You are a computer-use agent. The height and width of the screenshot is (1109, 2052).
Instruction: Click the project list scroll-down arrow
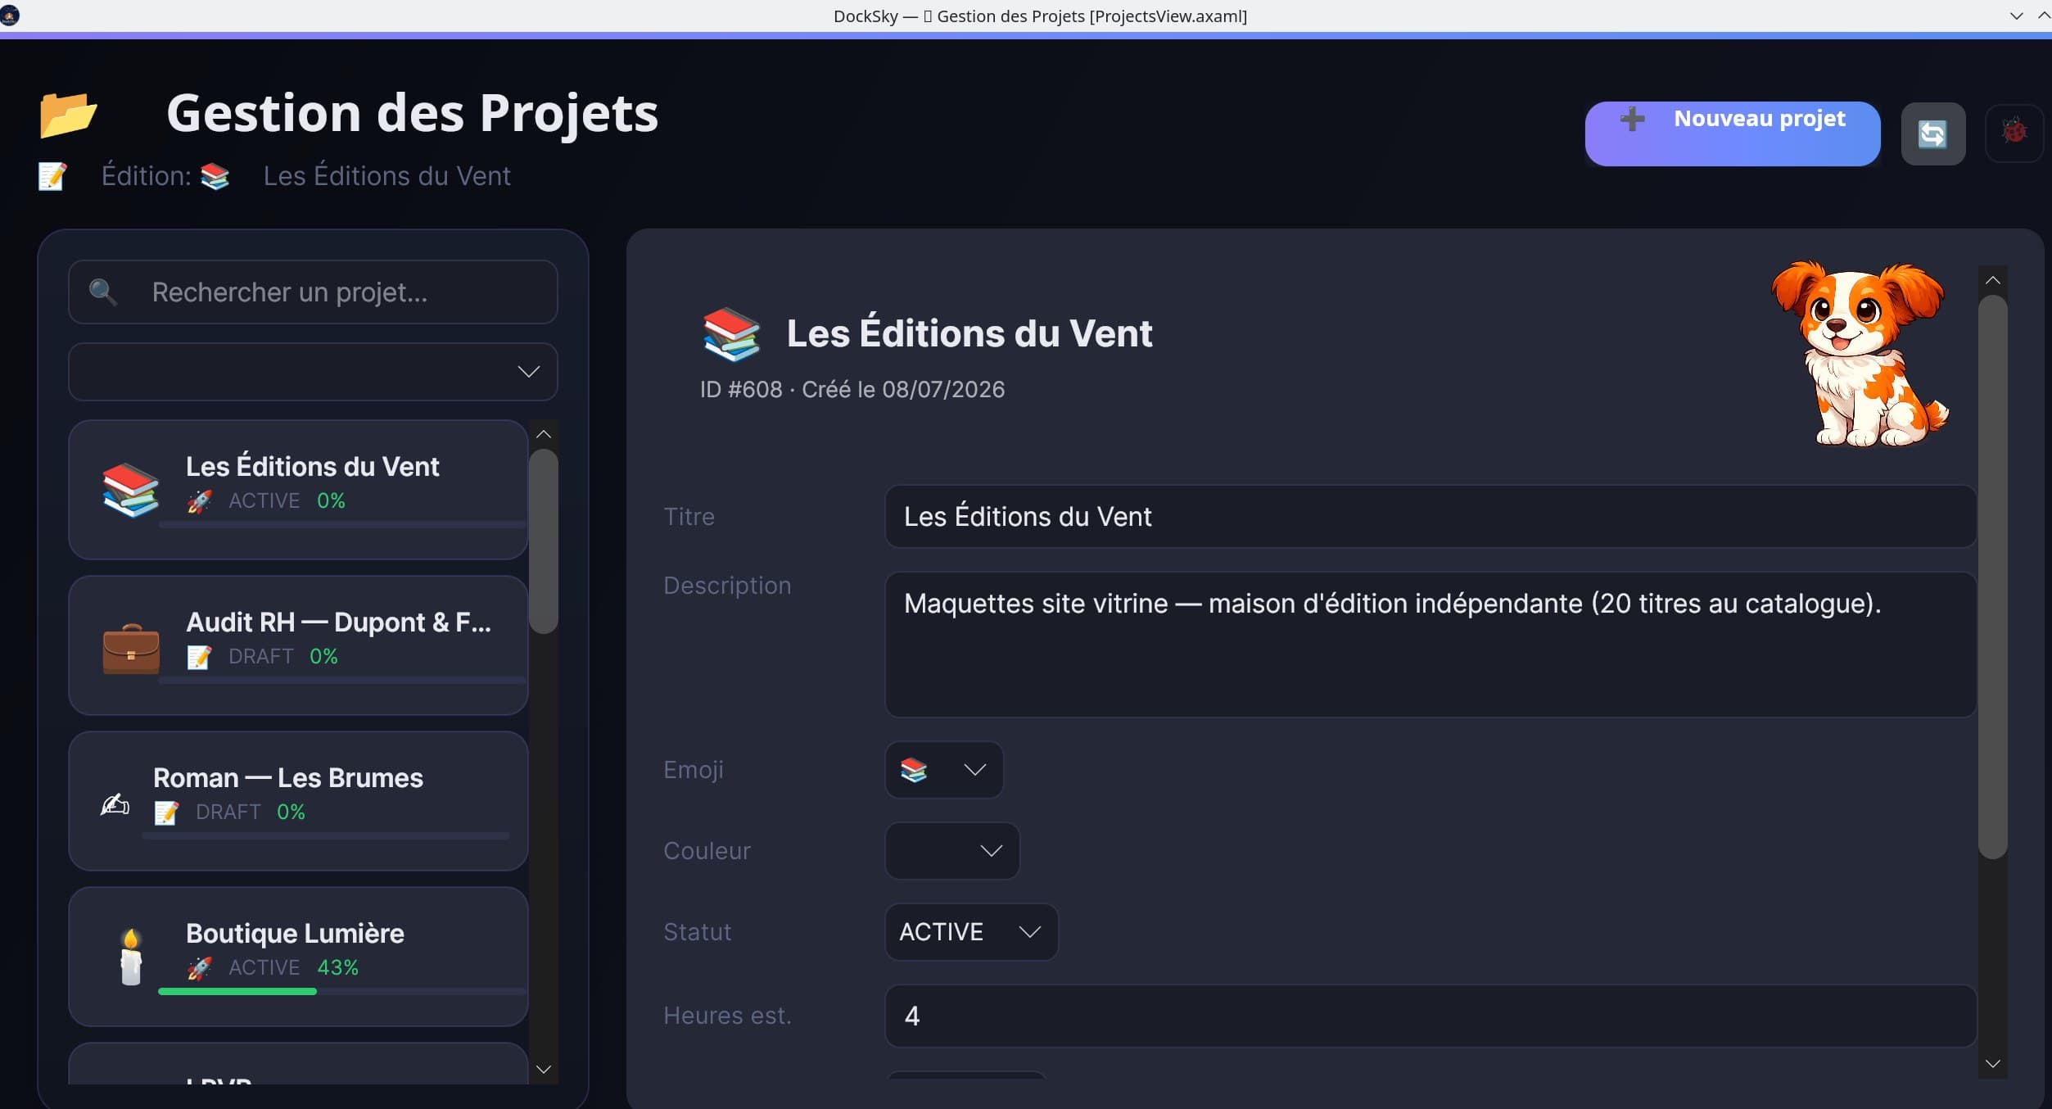[x=544, y=1070]
